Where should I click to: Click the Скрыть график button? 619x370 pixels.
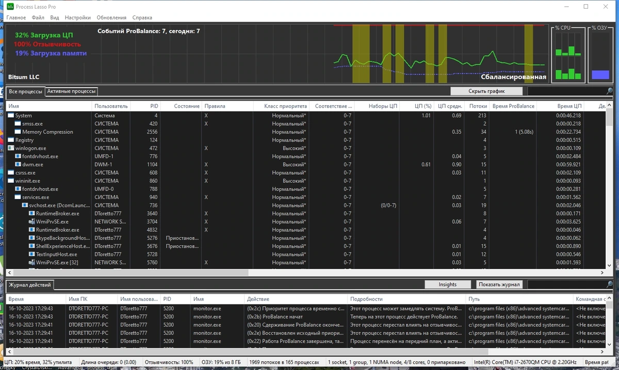click(x=486, y=91)
